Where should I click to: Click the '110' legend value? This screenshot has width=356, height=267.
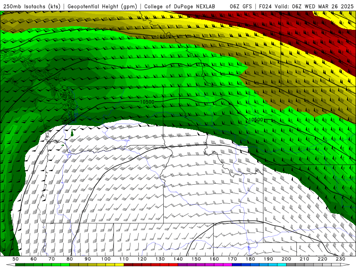pos(124,259)
